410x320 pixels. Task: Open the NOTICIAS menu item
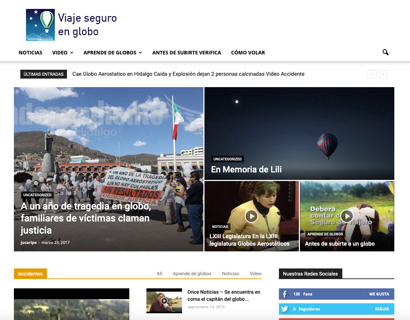(30, 53)
